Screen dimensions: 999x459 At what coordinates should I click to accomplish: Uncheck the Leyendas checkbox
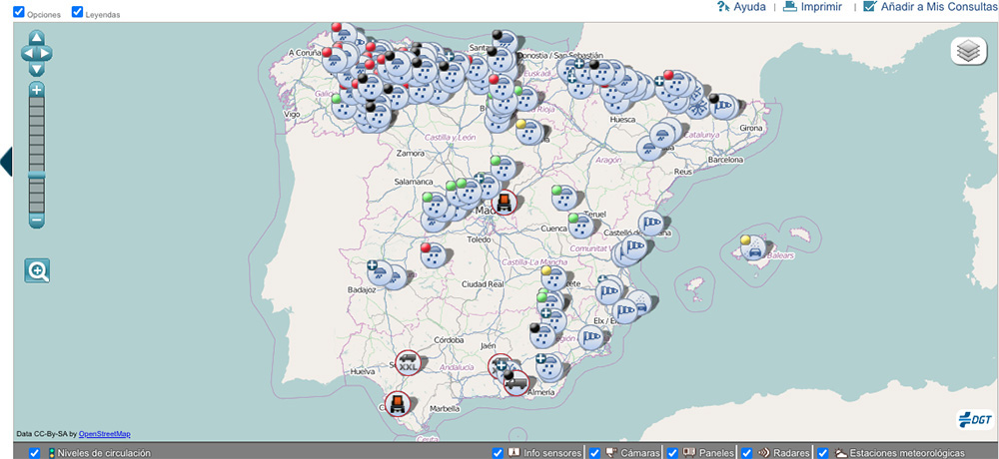(78, 12)
